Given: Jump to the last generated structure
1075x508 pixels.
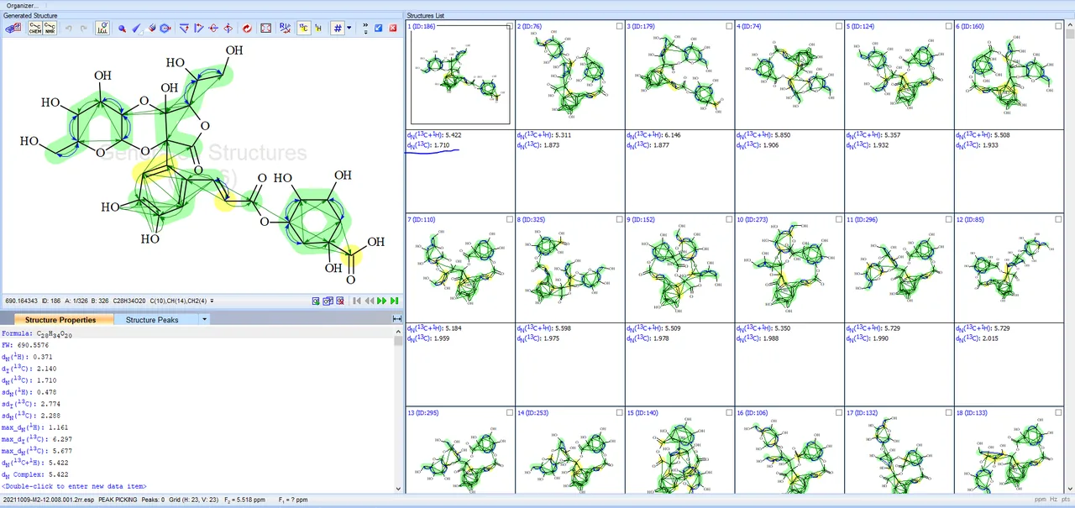Looking at the screenshot, I should point(395,301).
